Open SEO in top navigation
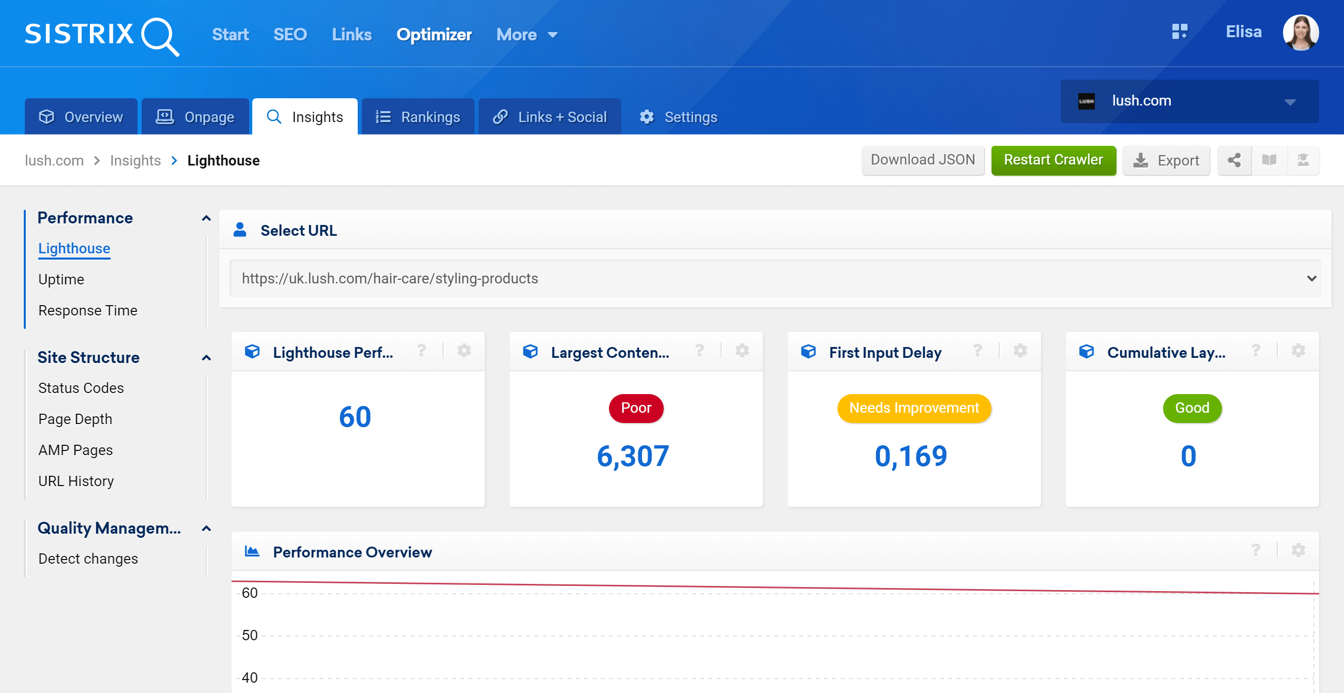The height and width of the screenshot is (693, 1344). click(290, 35)
